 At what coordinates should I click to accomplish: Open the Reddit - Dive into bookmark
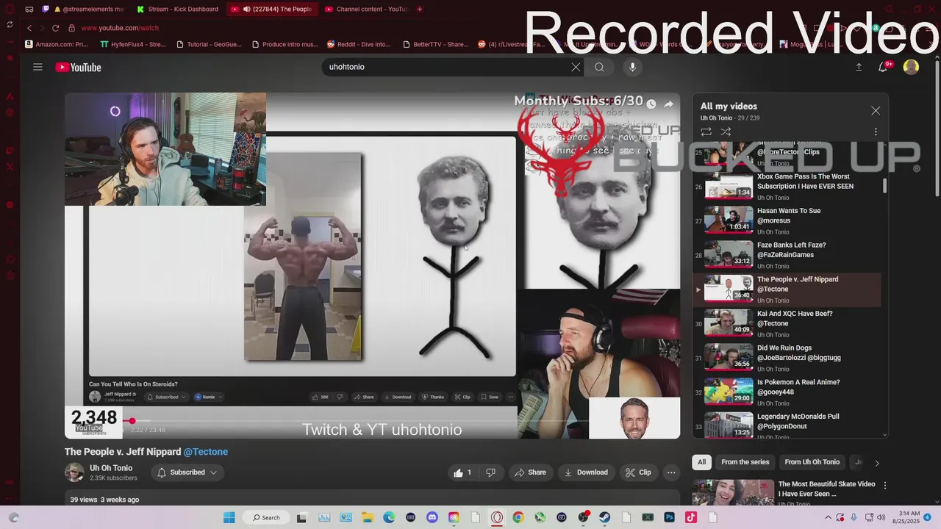point(359,44)
